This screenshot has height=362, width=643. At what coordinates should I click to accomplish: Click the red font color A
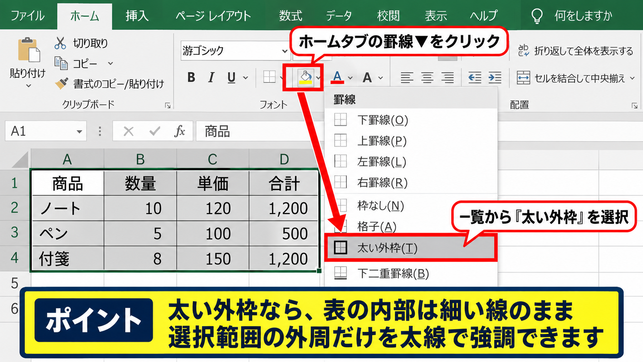pyautogui.click(x=337, y=77)
